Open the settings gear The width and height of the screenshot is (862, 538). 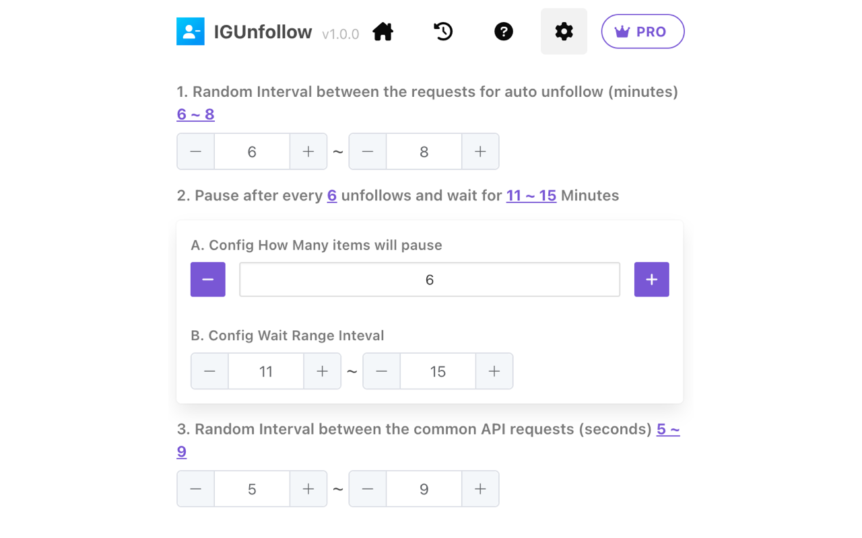pos(563,31)
